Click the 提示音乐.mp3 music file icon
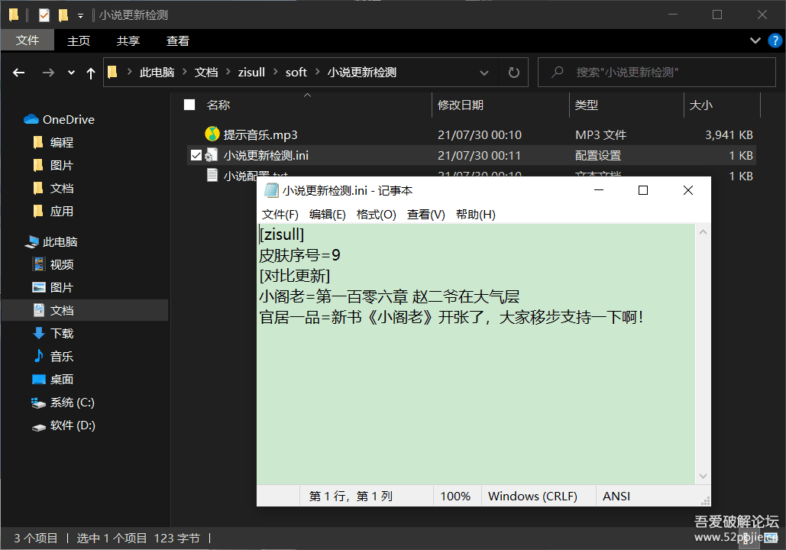The width and height of the screenshot is (786, 550). pyautogui.click(x=212, y=133)
